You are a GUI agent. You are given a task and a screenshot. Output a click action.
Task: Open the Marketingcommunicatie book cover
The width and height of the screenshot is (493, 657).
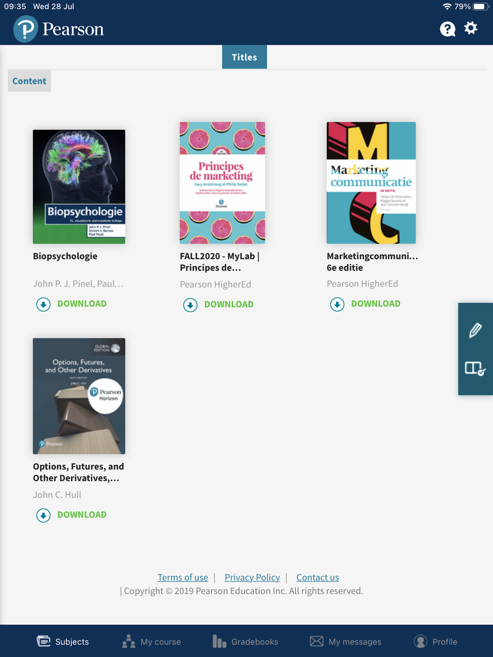[x=371, y=183]
